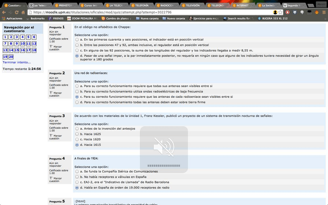Open the Bookmarks folder in bookmarks bar
This screenshot has height=205, width=328.
tap(35, 19)
